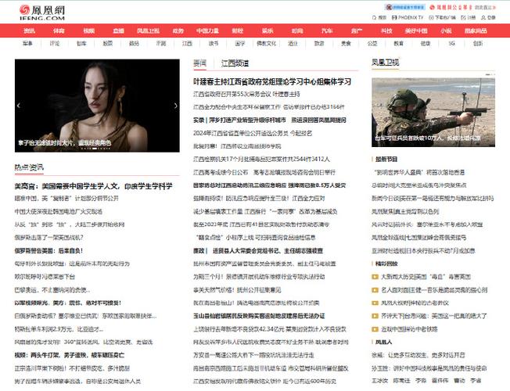Open headline 叶建春主持江西省政府党组理论学习
The image size is (510, 391).
(272, 81)
